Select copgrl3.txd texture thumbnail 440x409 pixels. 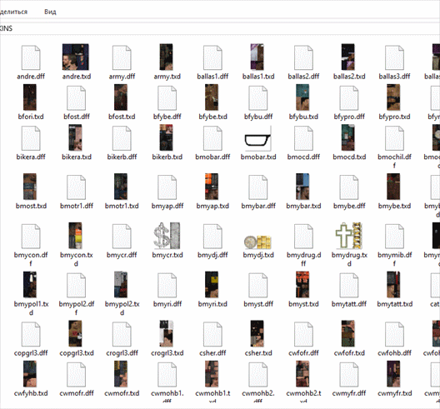pyautogui.click(x=75, y=333)
